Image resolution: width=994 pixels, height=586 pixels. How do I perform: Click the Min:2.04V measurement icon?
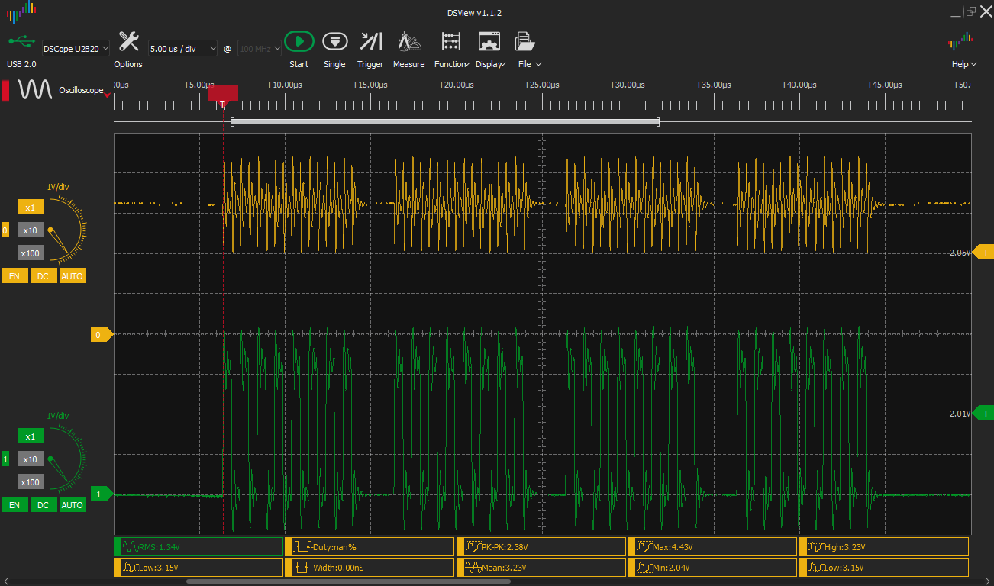click(645, 568)
